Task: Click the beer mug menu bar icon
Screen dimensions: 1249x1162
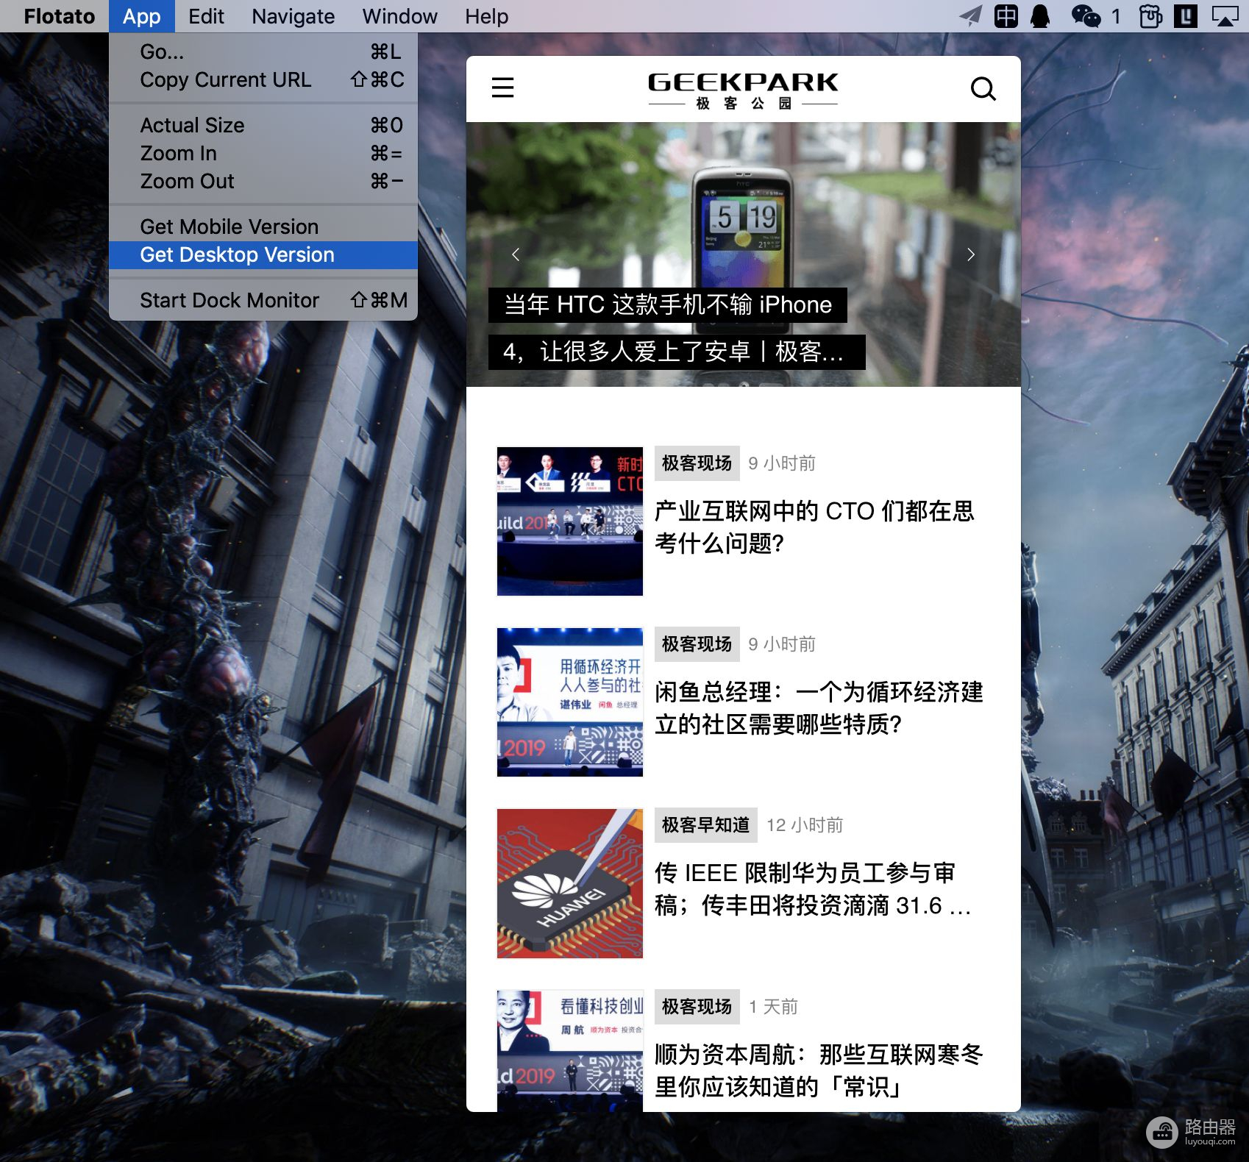Action: click(x=1150, y=16)
